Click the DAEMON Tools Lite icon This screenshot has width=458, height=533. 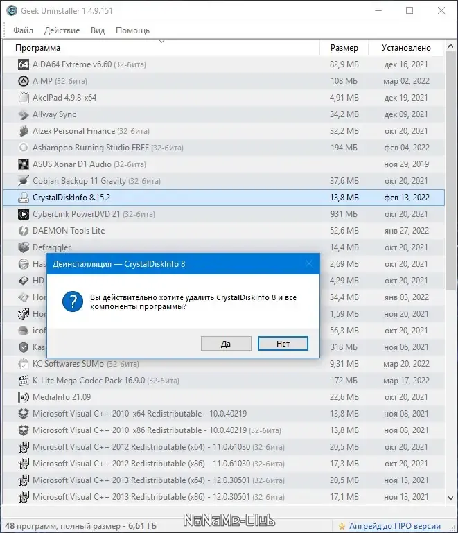click(x=23, y=231)
